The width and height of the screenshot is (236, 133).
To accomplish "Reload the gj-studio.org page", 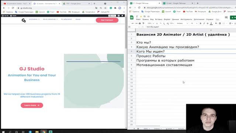I will (x=13, y=8).
